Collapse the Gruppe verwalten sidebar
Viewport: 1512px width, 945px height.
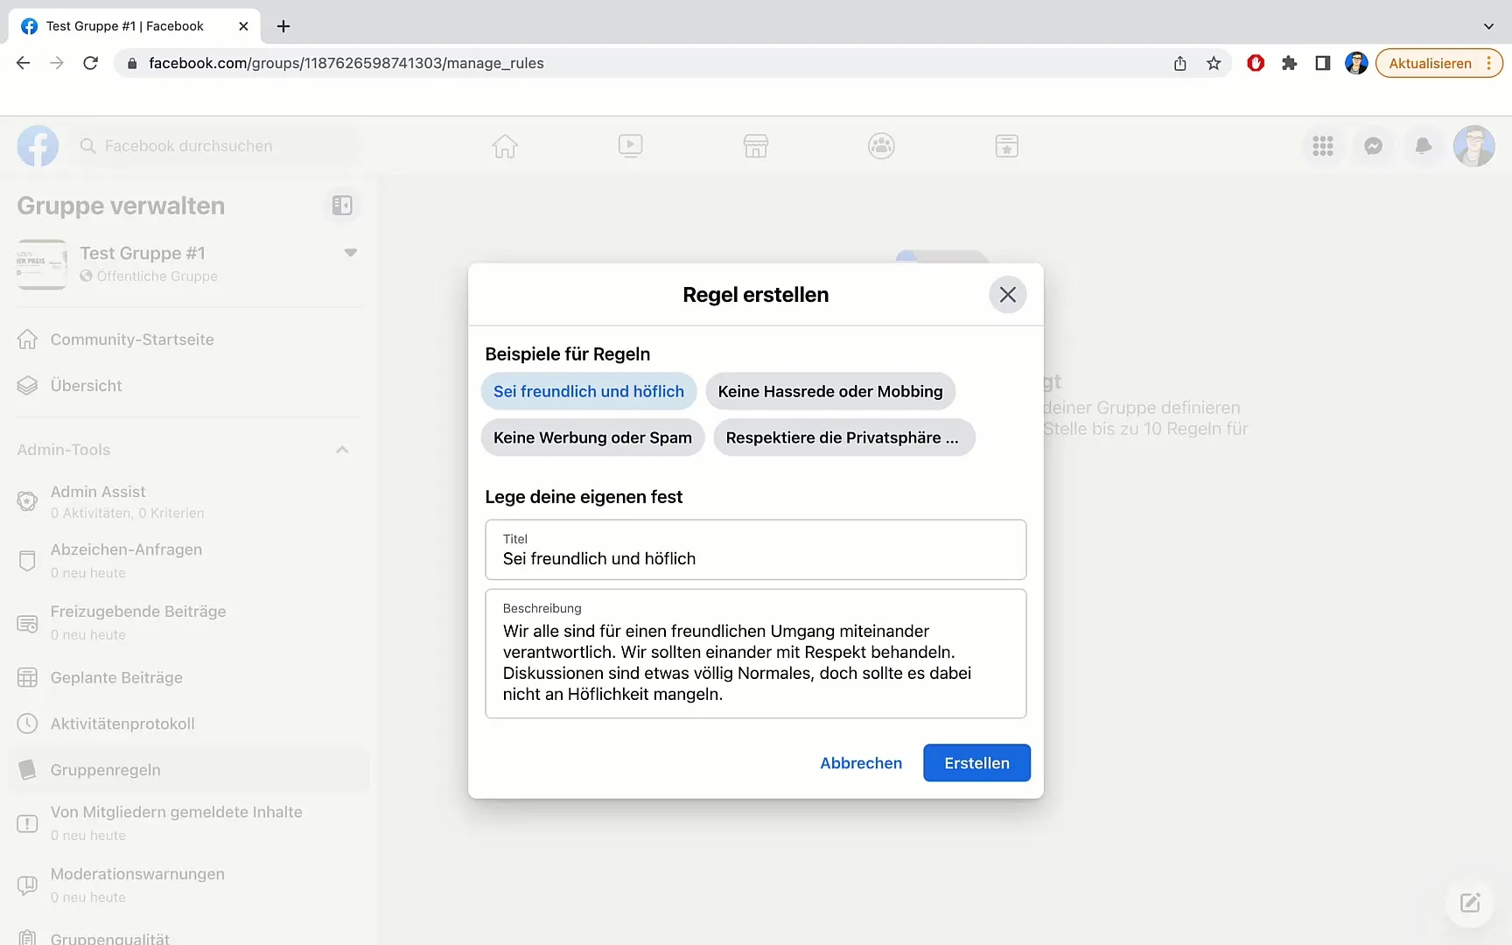(x=342, y=206)
